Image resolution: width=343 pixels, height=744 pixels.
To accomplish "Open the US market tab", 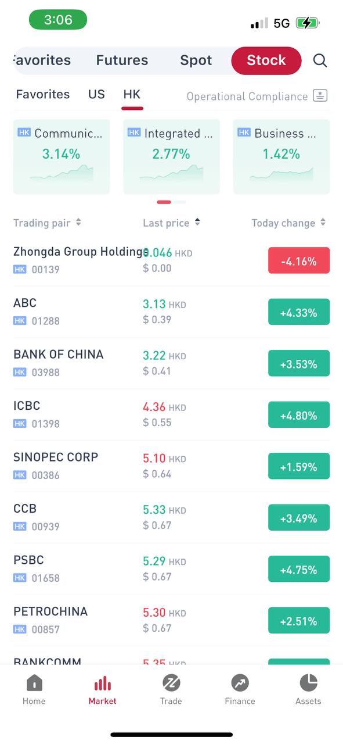I will 96,94.
